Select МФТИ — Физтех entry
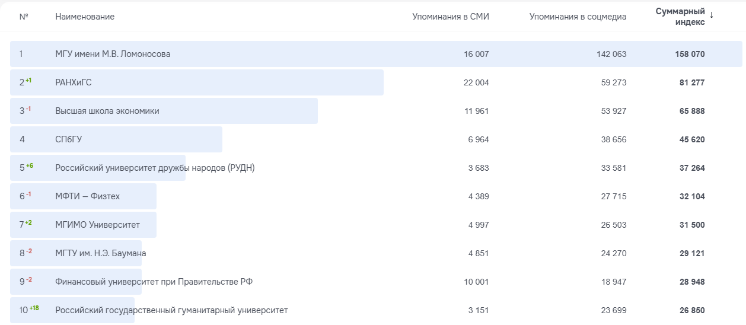This screenshot has height=325, width=746. coord(87,196)
